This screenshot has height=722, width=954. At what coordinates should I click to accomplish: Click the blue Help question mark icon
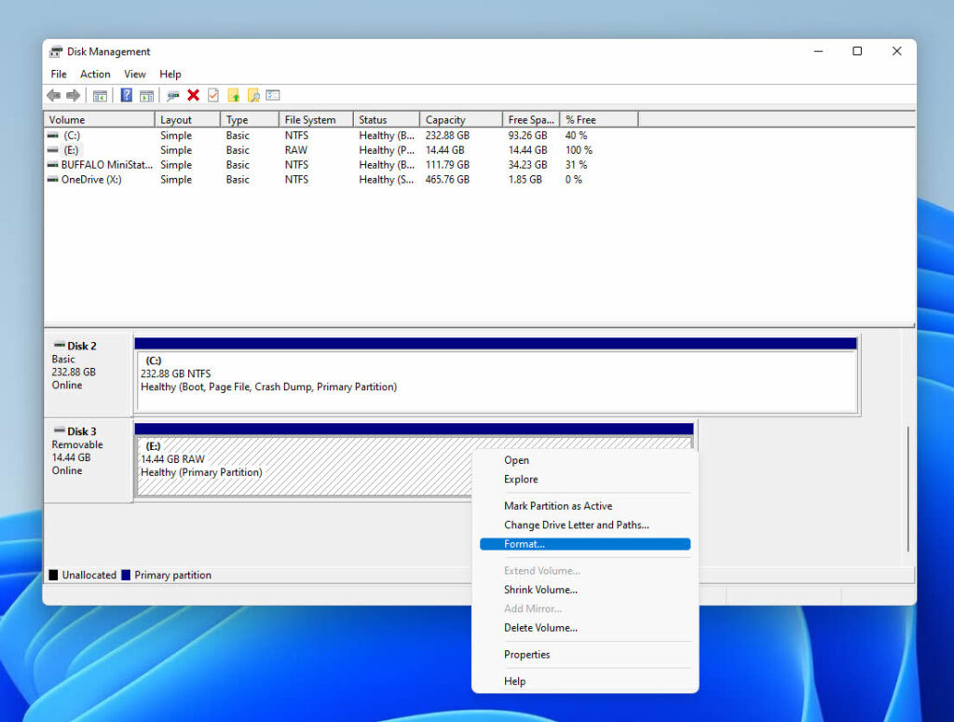pos(127,96)
